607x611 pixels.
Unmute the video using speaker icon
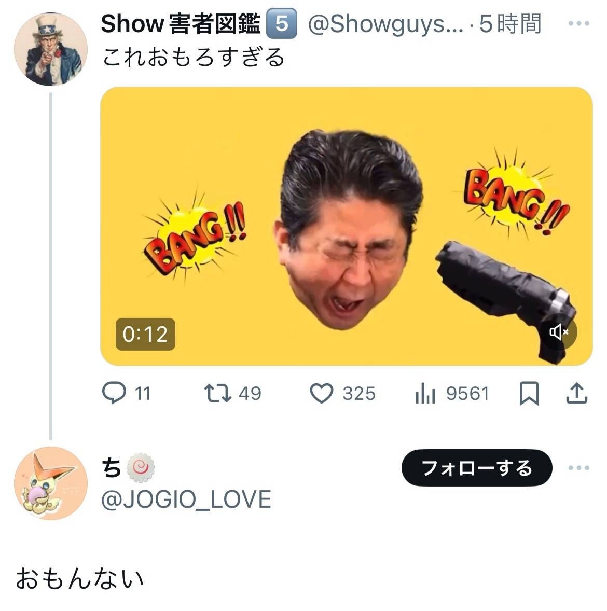pyautogui.click(x=559, y=332)
